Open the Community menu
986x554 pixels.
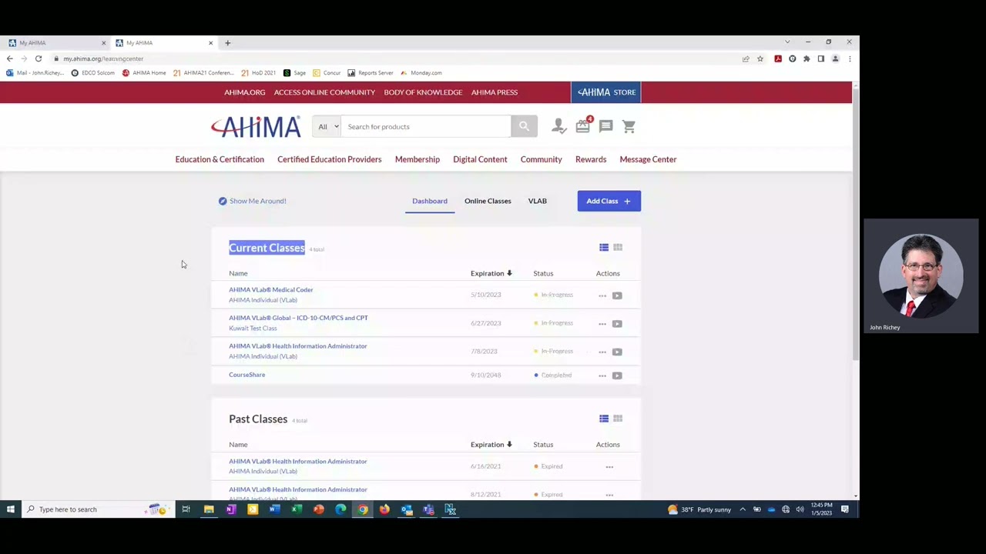[x=542, y=159]
